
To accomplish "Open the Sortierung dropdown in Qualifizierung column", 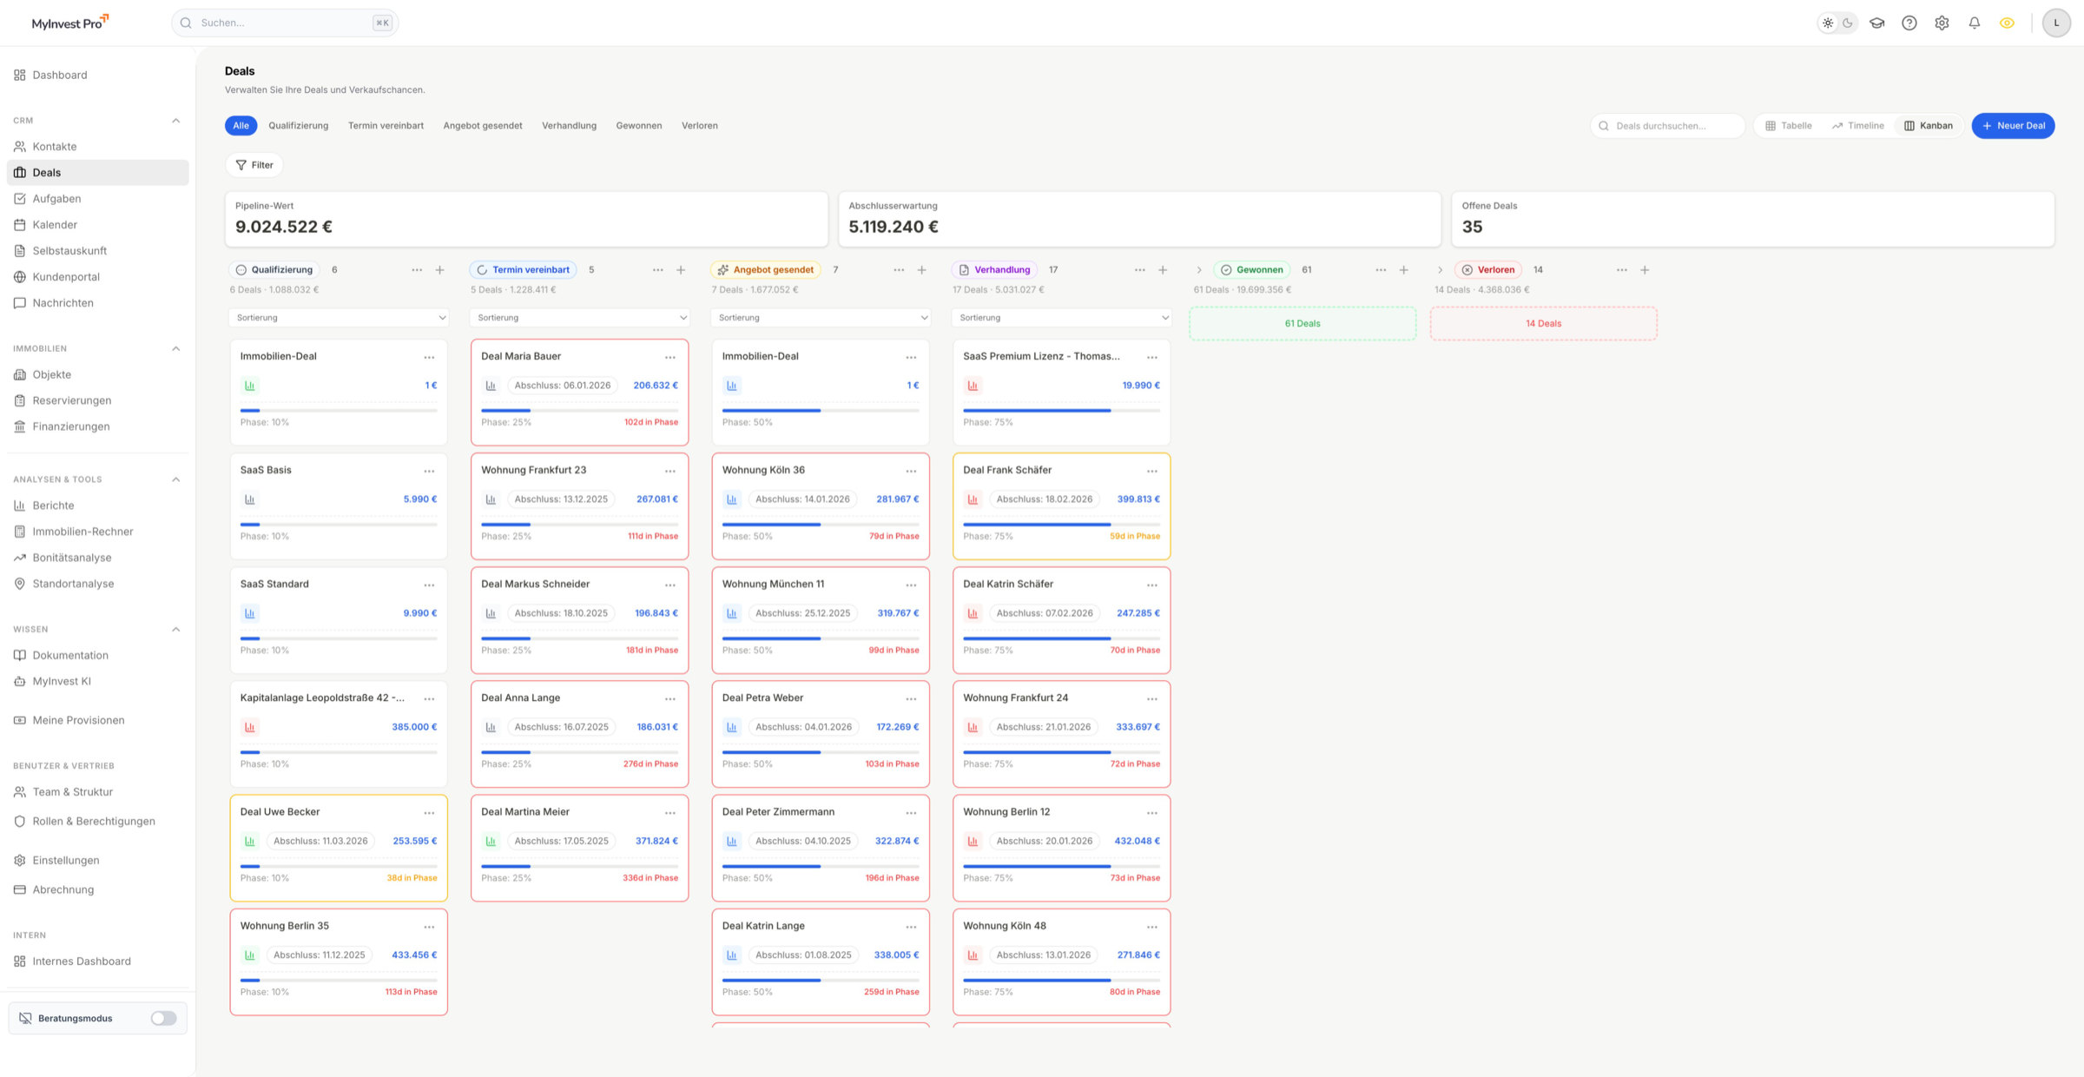I will (338, 317).
